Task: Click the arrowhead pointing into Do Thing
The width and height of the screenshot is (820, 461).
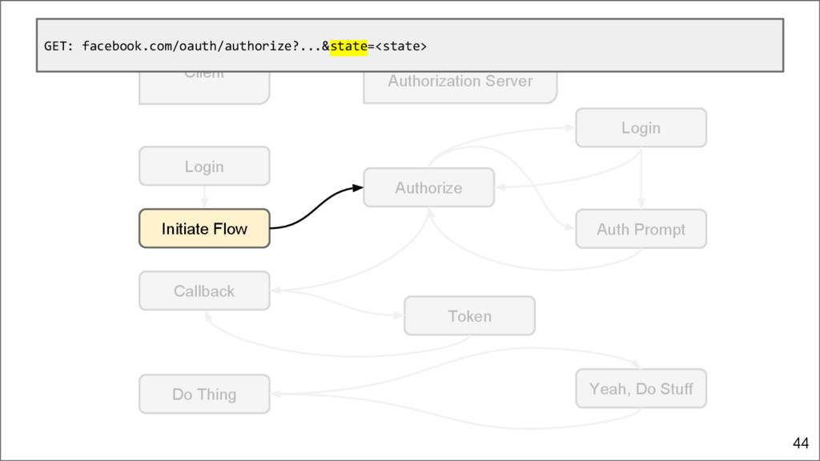Action: click(x=275, y=394)
